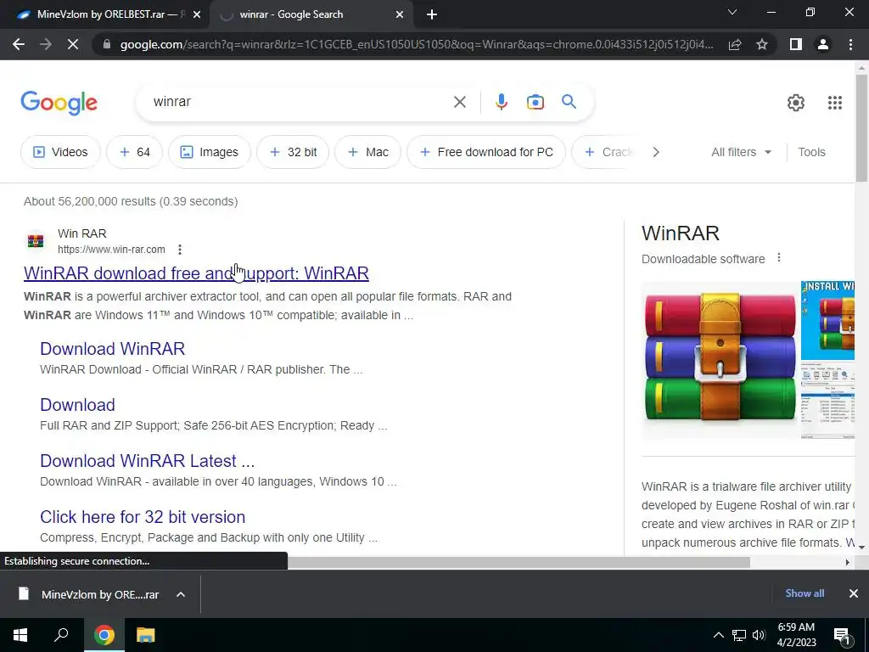
Task: Open the Windows Start menu
Action: (x=20, y=635)
